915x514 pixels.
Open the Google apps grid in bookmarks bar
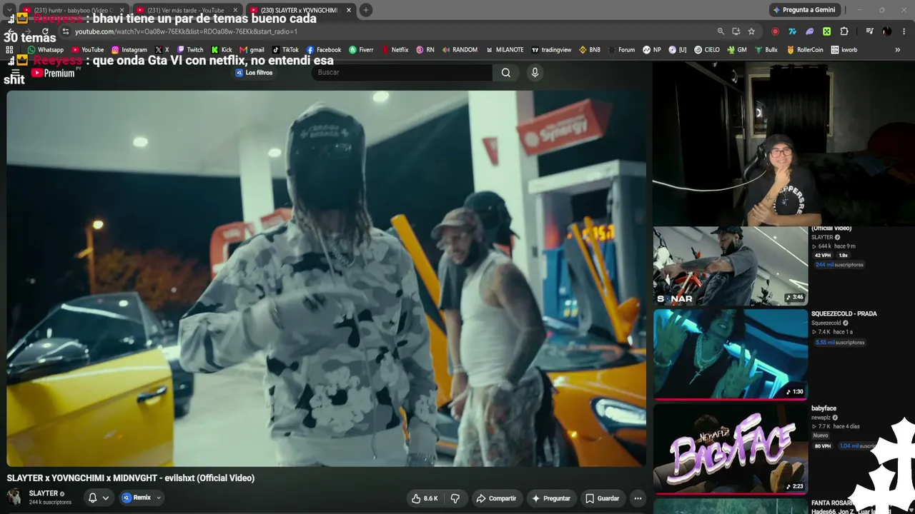point(9,50)
